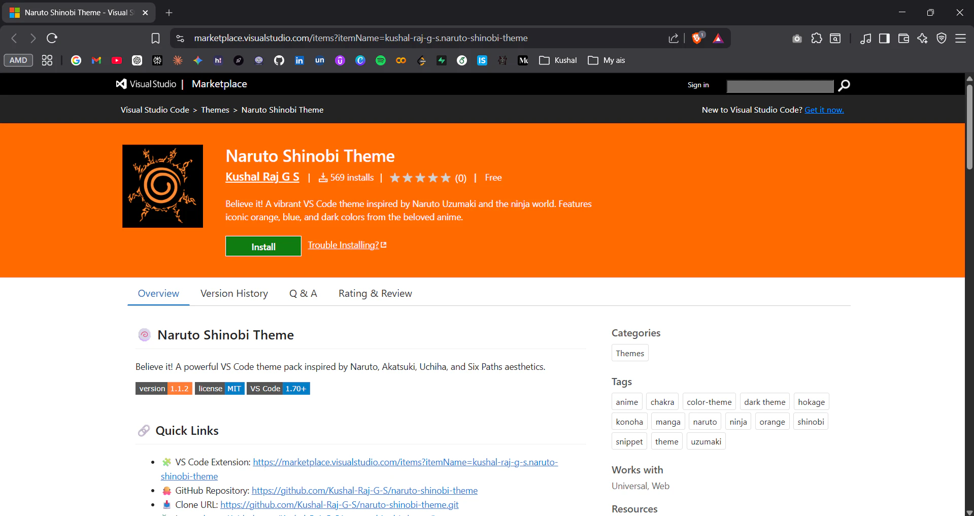Open the My ais bookmarks folder
Screen dimensions: 974x516
click(x=606, y=60)
